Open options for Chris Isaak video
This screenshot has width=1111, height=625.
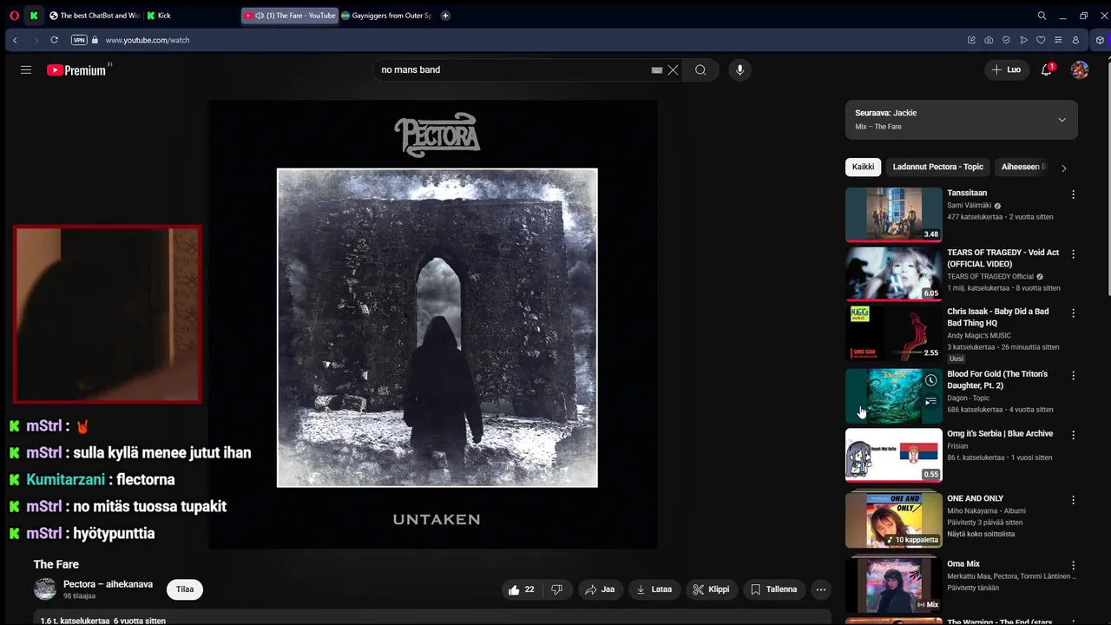pyautogui.click(x=1073, y=313)
